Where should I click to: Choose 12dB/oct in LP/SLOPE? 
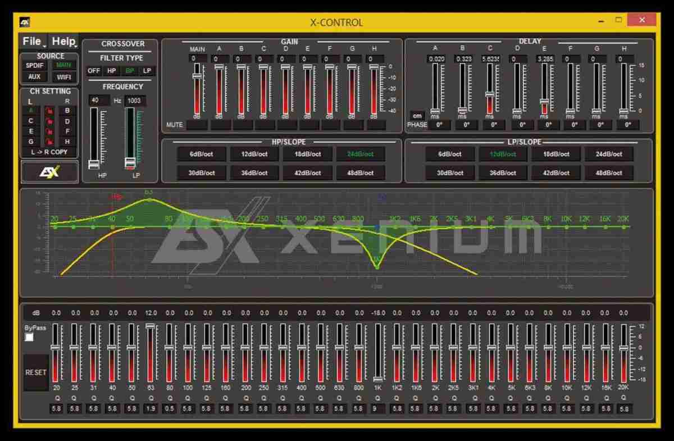(503, 154)
